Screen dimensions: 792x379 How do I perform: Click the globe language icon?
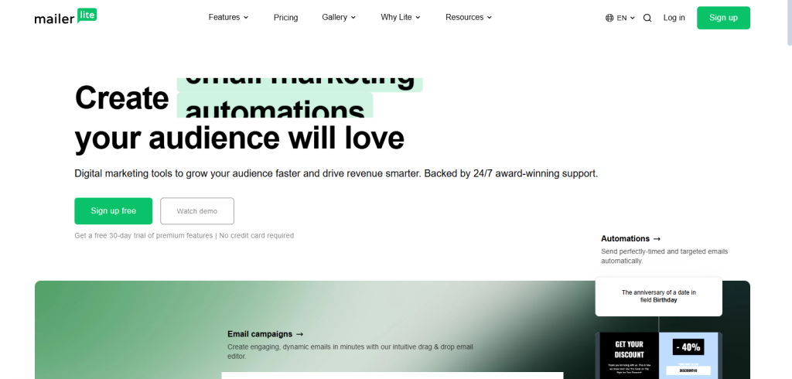pos(609,18)
